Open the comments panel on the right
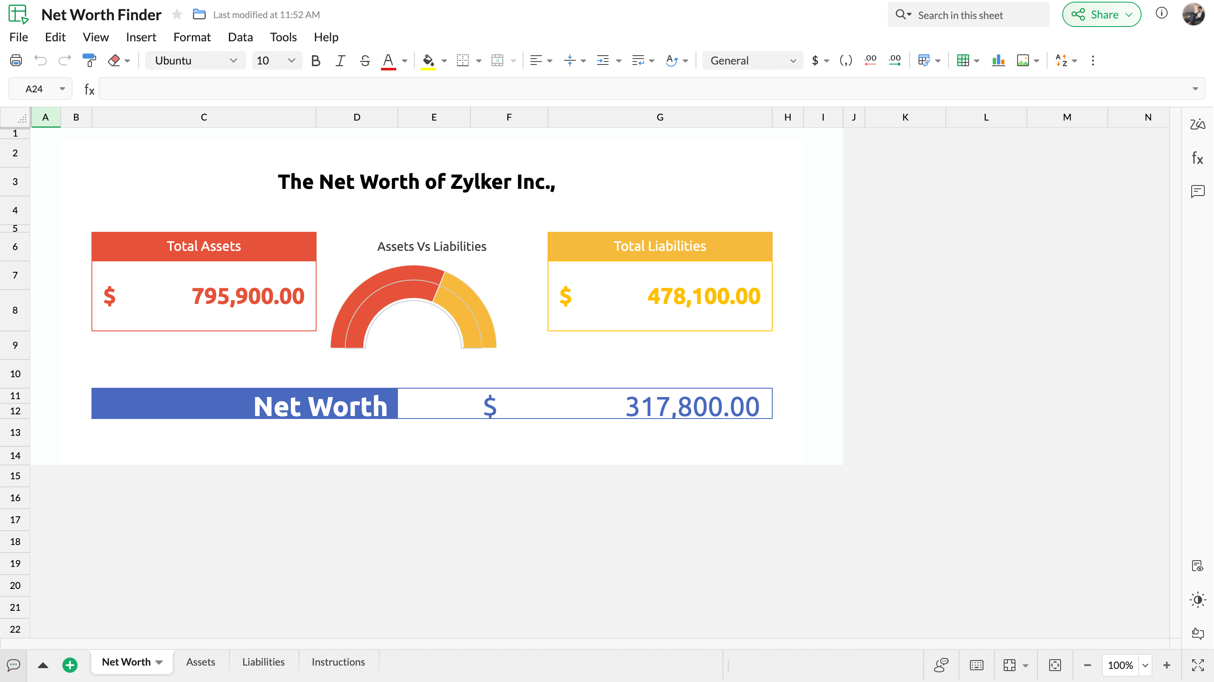 (1198, 191)
